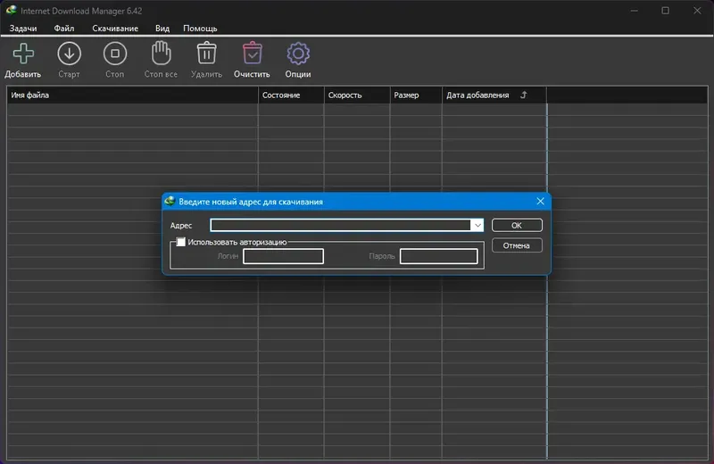Maximize the Internet Download Manager window
Viewport: 714px width, 464px height.
point(665,11)
